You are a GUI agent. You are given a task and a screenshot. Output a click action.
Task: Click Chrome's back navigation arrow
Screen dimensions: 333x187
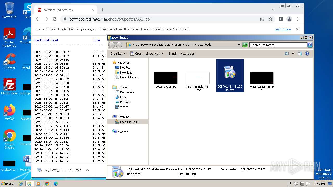tap(38, 19)
